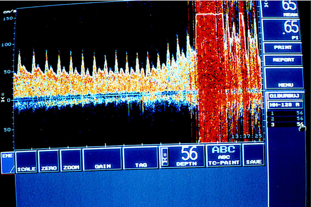Select recording 1 in the list
311x207 pixels.
[x=285, y=113]
